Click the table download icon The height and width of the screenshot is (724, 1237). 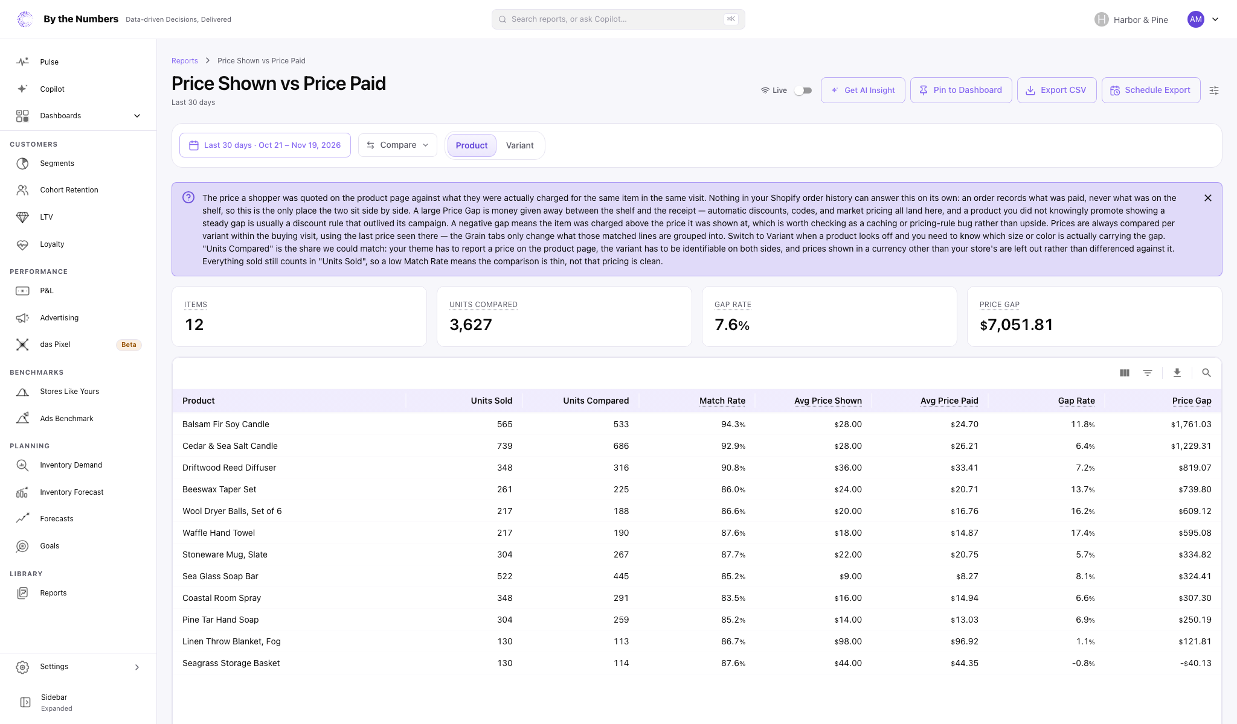point(1177,373)
